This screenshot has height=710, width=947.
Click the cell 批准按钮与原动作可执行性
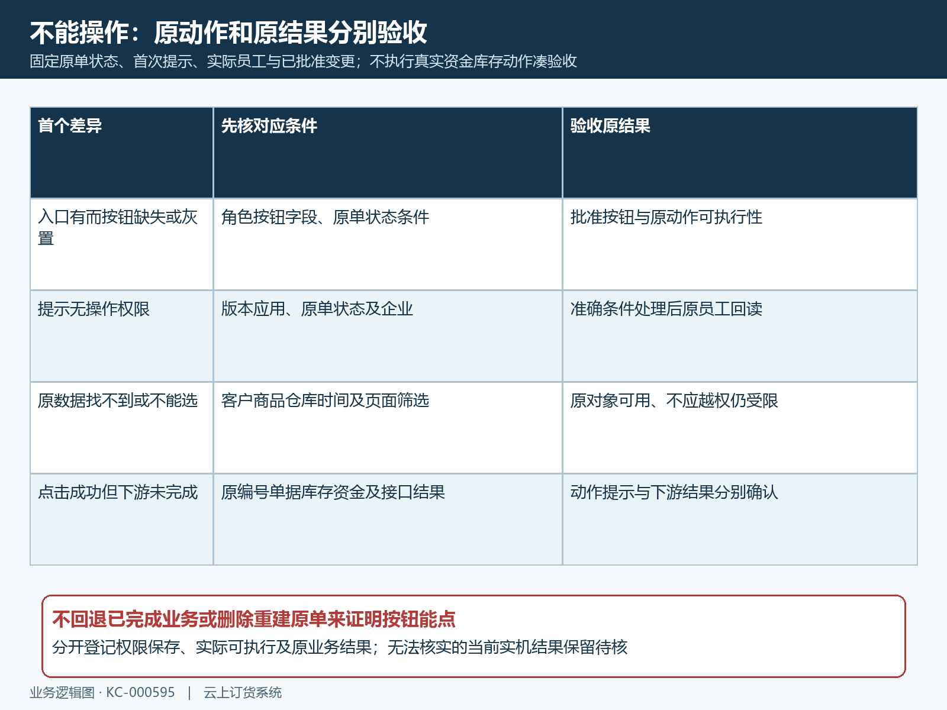point(740,244)
